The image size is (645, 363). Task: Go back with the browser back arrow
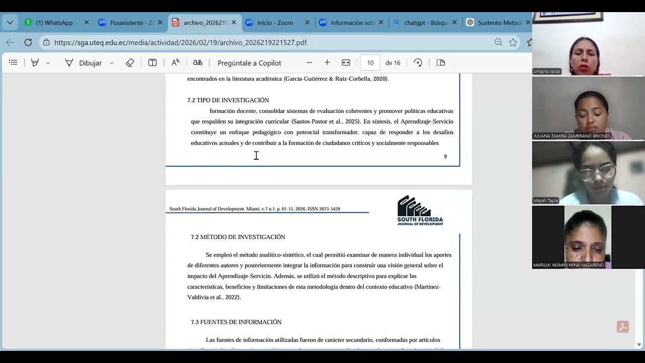click(10, 42)
